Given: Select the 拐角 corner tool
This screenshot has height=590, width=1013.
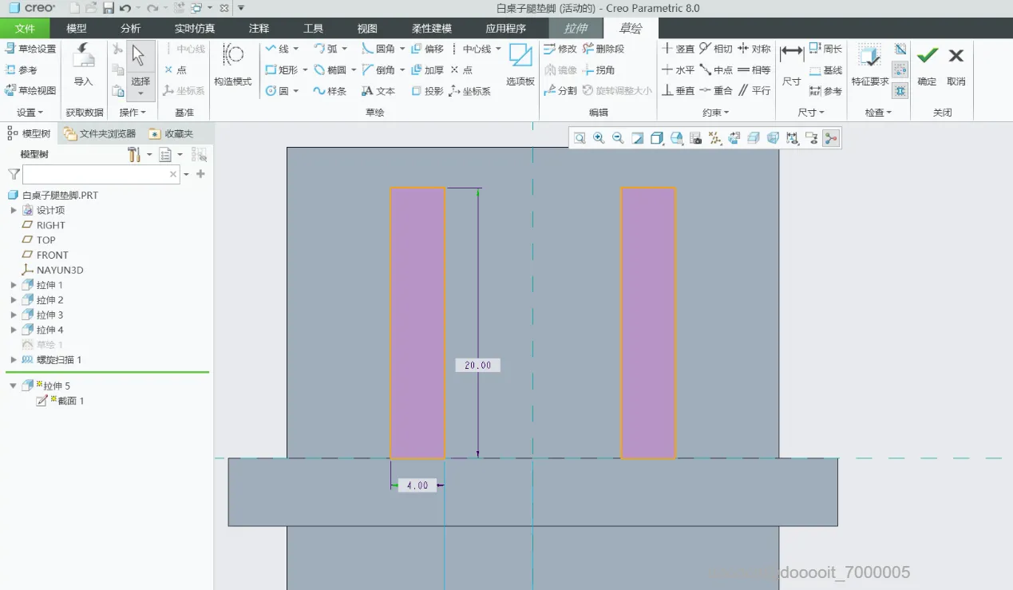Looking at the screenshot, I should (599, 70).
